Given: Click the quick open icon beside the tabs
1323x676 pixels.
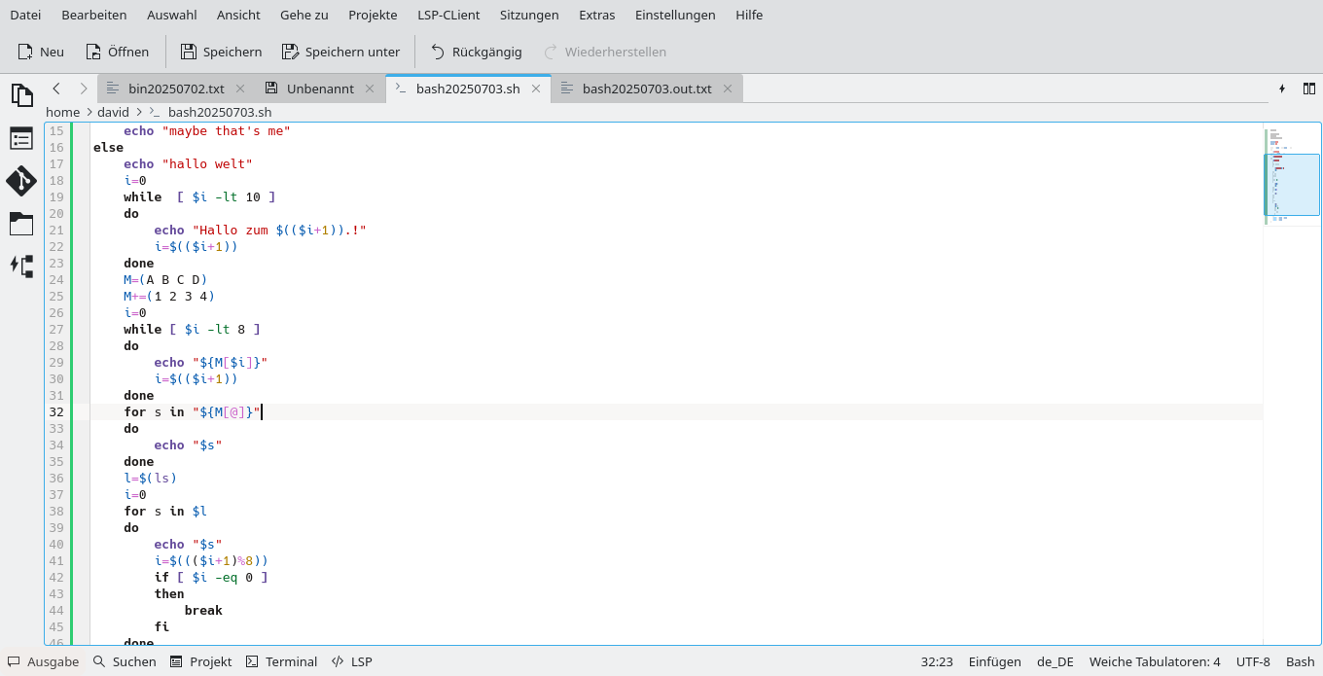Looking at the screenshot, I should [x=1281, y=89].
